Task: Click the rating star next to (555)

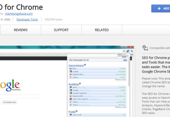Action: coord(2,20)
